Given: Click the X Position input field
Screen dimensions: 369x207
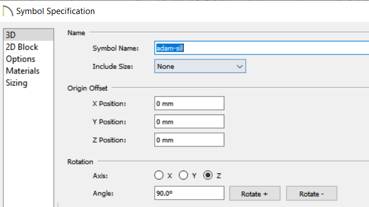Looking at the screenshot, I should pyautogui.click(x=189, y=103).
